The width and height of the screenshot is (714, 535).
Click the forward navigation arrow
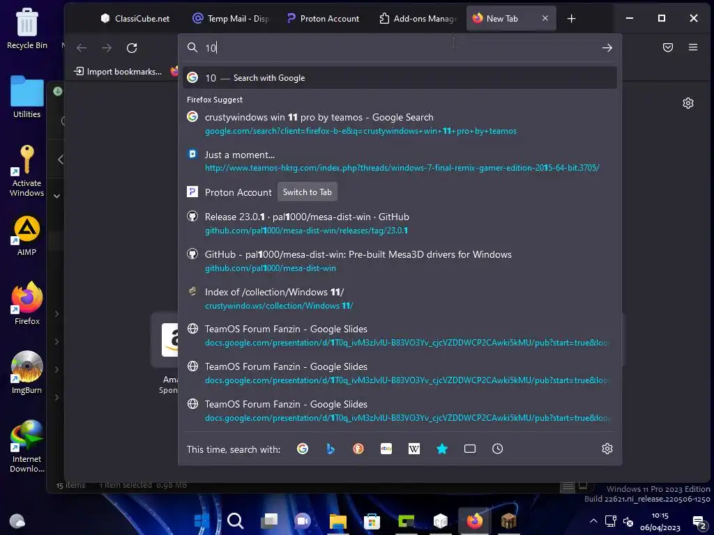(107, 48)
